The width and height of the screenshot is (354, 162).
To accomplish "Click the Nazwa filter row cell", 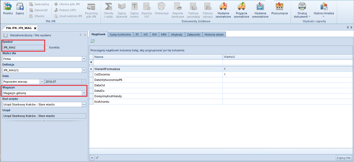I will pyautogui.click(x=158, y=62).
